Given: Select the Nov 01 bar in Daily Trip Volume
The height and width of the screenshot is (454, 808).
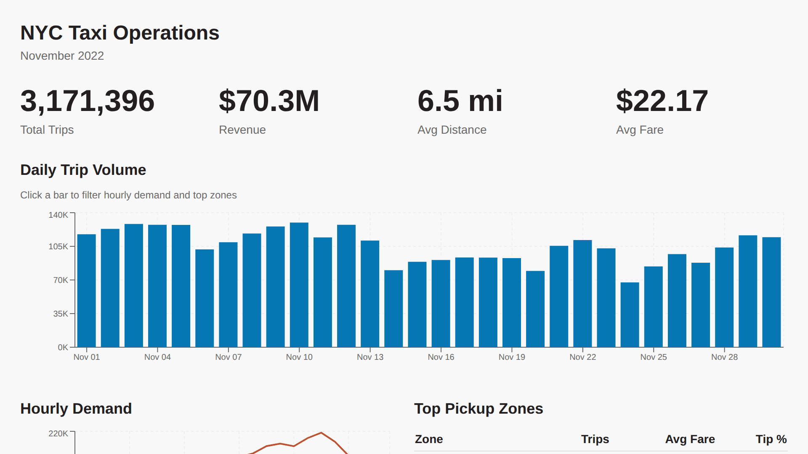Looking at the screenshot, I should [87, 290].
